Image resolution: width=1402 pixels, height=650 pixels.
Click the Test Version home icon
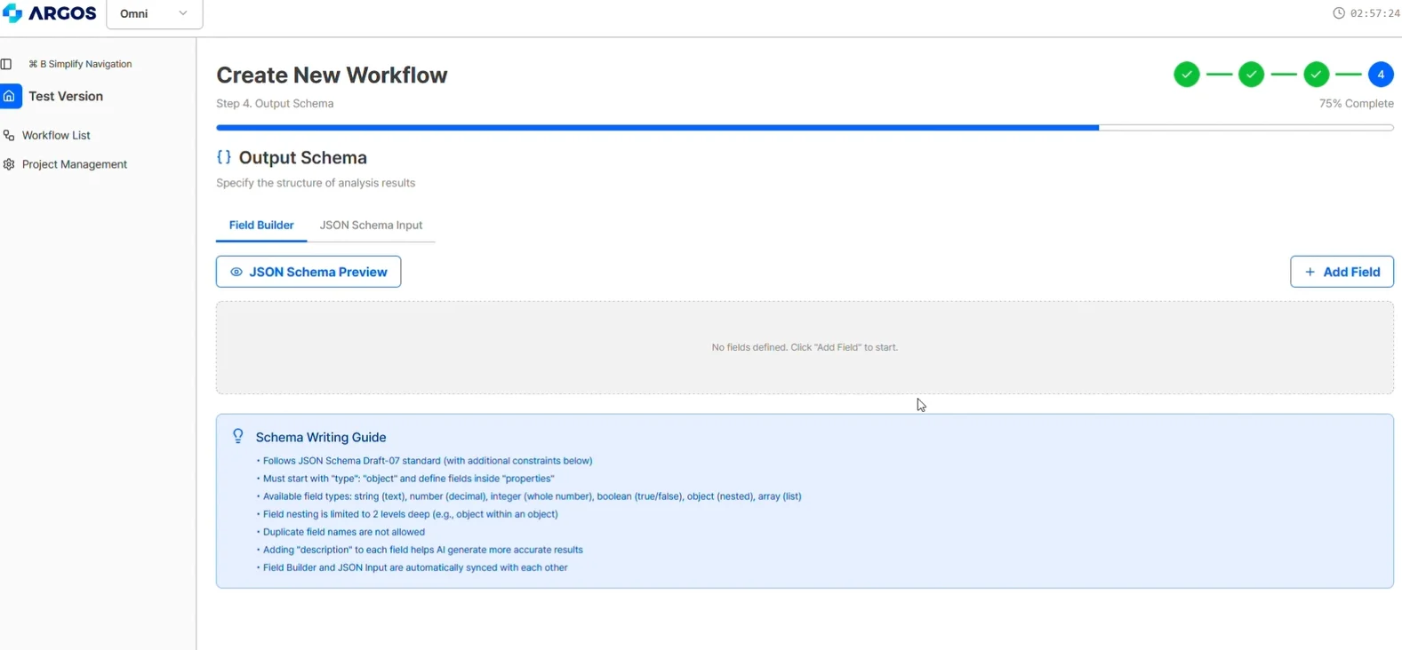[10, 96]
